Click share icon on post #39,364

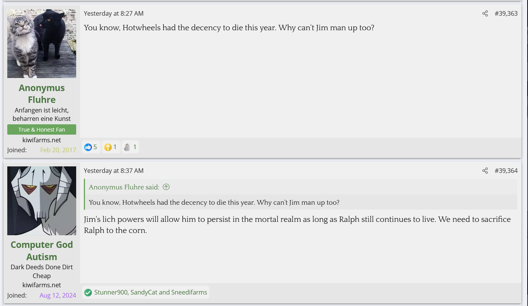485,171
